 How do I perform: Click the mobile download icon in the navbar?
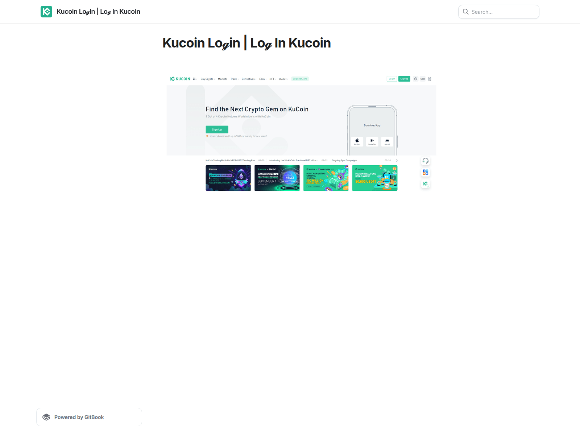pyautogui.click(x=430, y=79)
